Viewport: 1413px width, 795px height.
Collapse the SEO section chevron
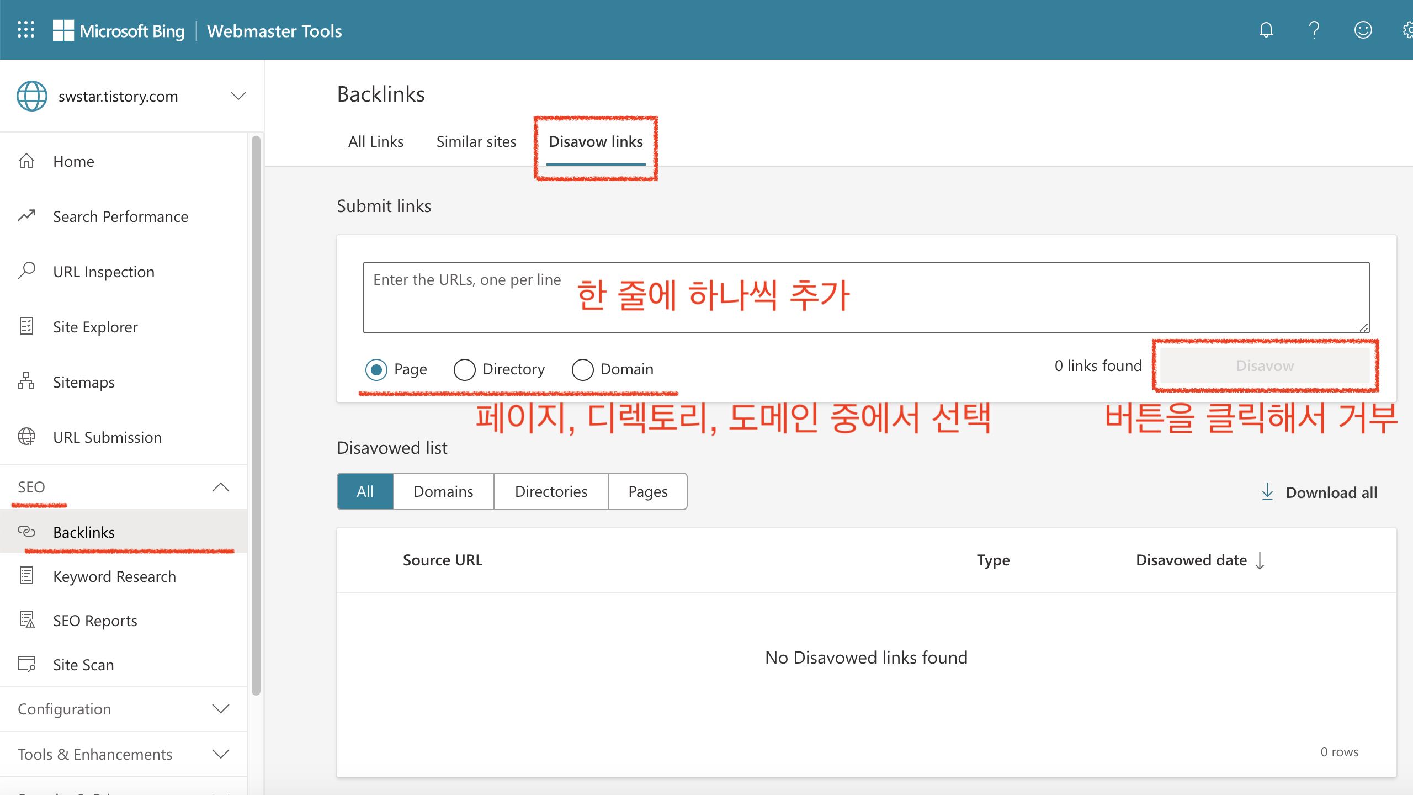click(220, 487)
